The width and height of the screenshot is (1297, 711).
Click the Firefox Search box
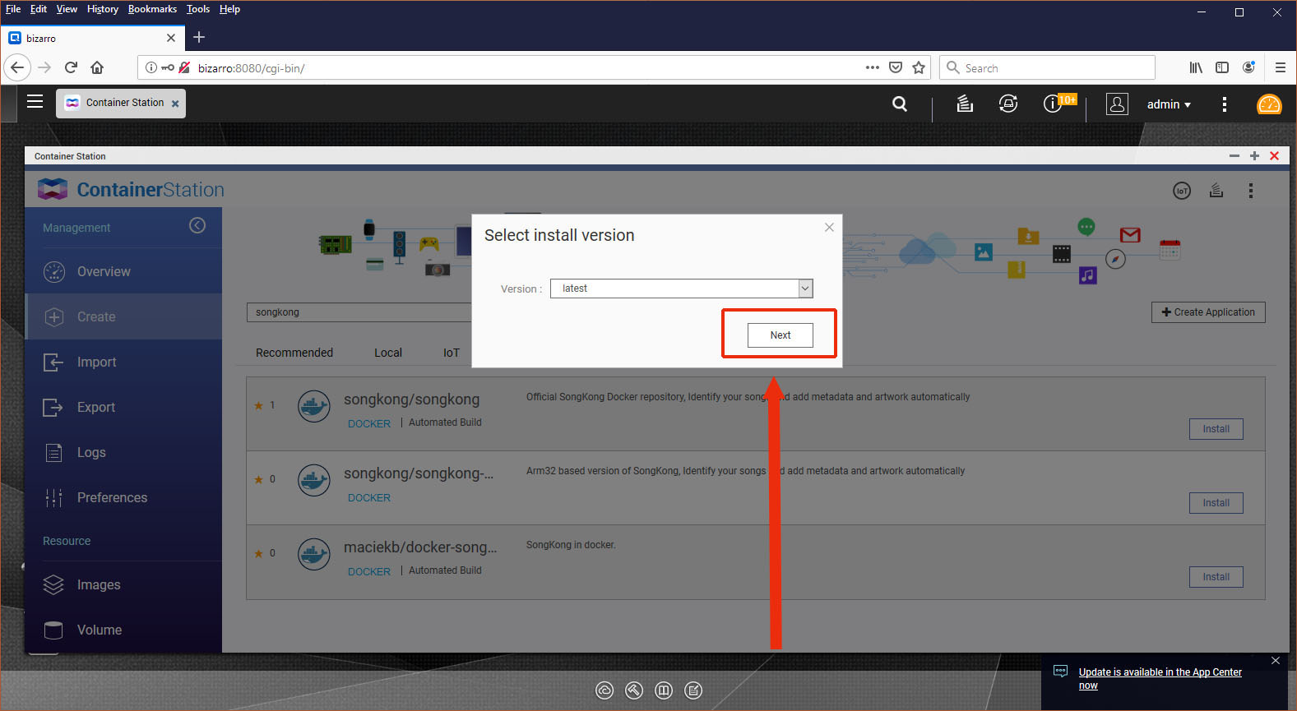click(x=1047, y=67)
